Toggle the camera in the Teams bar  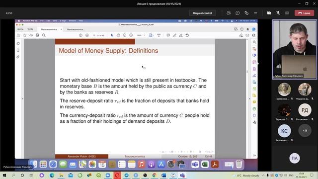269,13
